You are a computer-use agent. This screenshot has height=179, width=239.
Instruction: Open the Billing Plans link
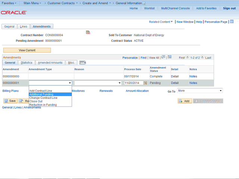[x=10, y=91]
